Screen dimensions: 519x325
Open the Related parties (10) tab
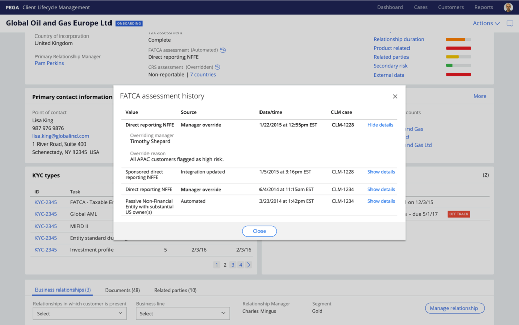tap(175, 290)
